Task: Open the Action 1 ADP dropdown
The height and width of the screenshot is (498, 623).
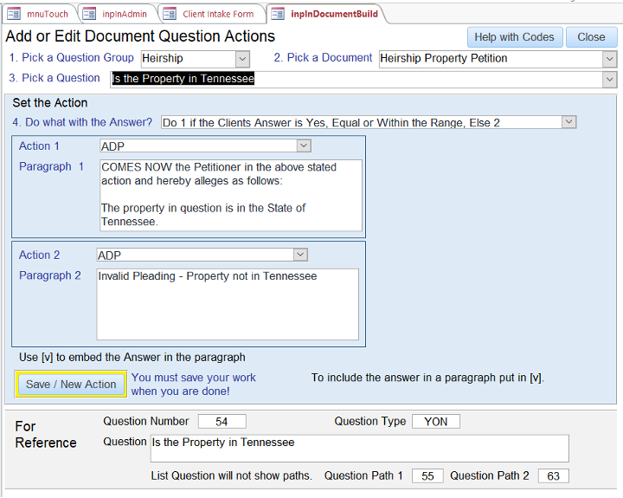Action: [x=303, y=146]
